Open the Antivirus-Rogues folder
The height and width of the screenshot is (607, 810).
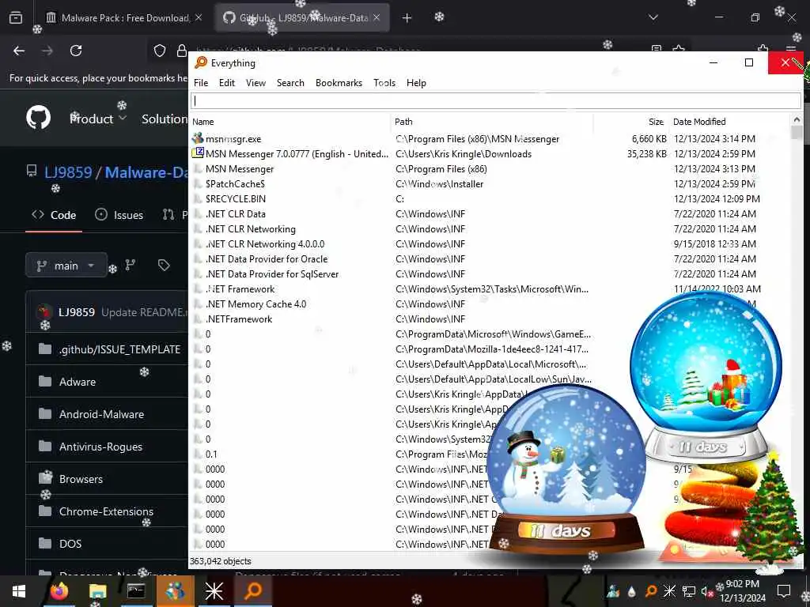(x=100, y=447)
